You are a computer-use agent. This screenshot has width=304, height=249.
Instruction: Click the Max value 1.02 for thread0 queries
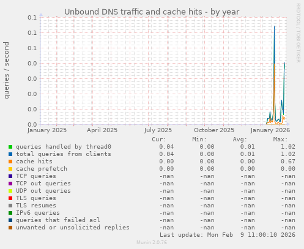click(x=288, y=147)
